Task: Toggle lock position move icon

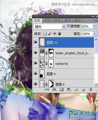Action: [55, 34]
